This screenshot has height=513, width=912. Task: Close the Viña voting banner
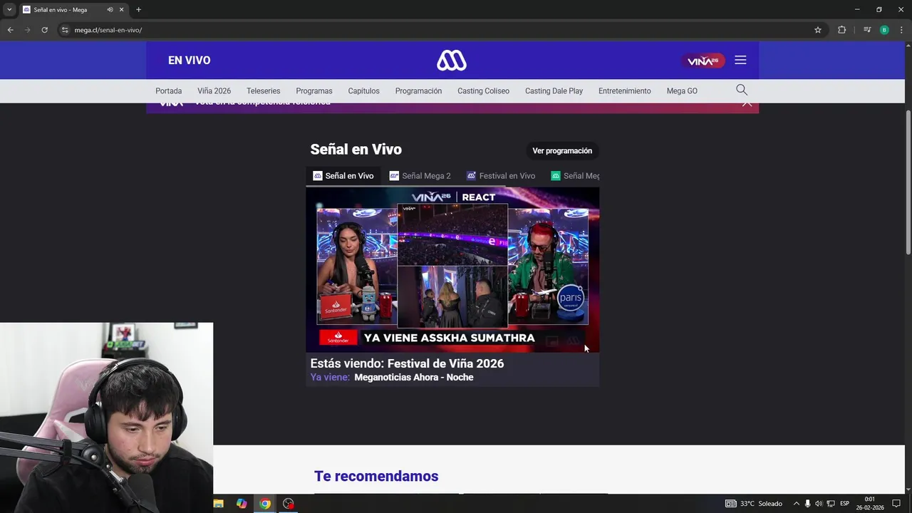click(x=747, y=103)
